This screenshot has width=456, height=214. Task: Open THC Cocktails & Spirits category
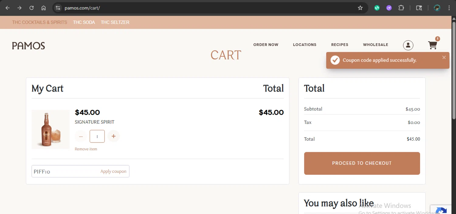pyautogui.click(x=40, y=22)
